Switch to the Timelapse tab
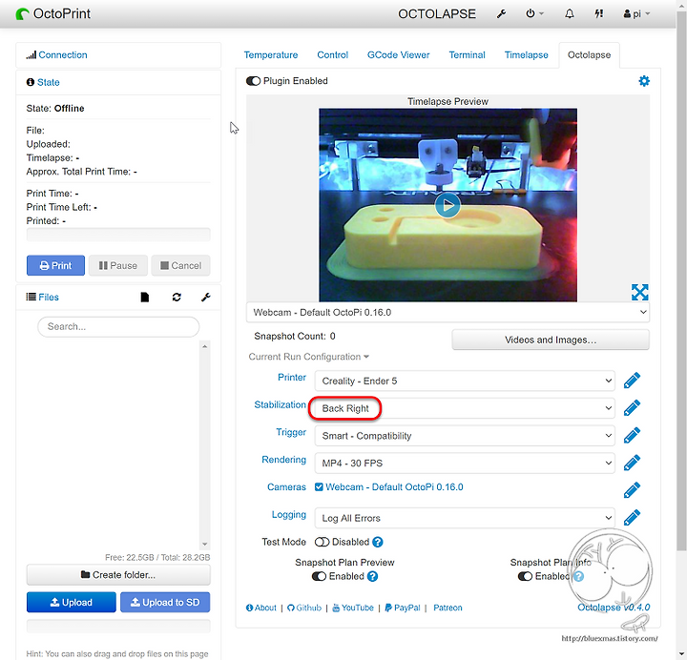Screen dimensions: 687x660 (x=526, y=55)
